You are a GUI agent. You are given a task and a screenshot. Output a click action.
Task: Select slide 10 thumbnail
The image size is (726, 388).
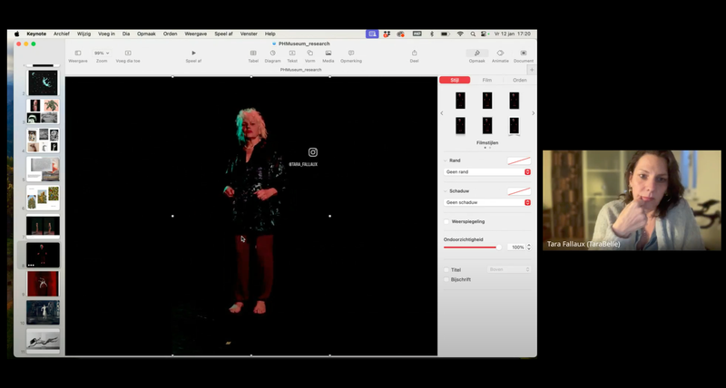click(x=43, y=312)
